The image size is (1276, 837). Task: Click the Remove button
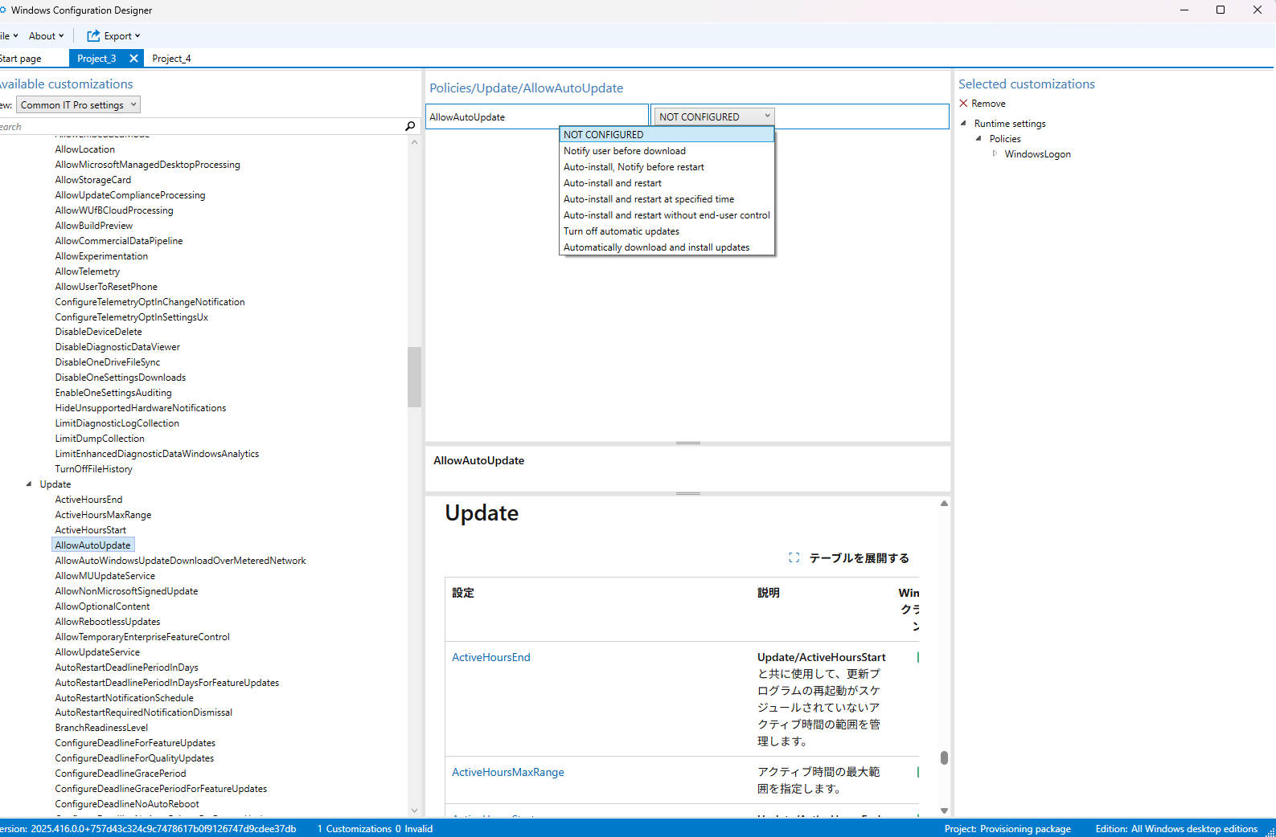[x=982, y=104]
